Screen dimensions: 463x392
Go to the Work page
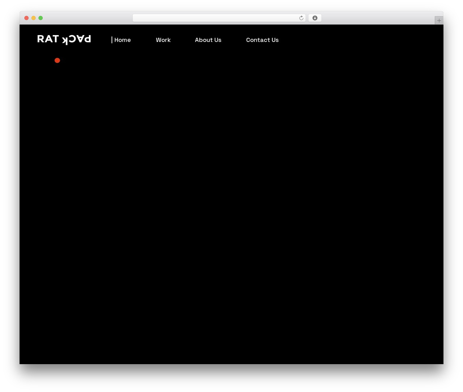pyautogui.click(x=163, y=40)
